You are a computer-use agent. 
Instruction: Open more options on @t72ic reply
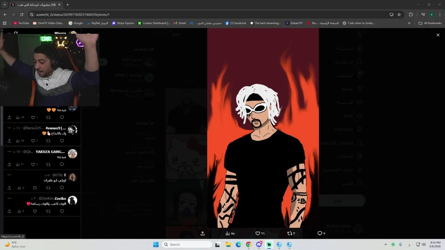pos(9,175)
